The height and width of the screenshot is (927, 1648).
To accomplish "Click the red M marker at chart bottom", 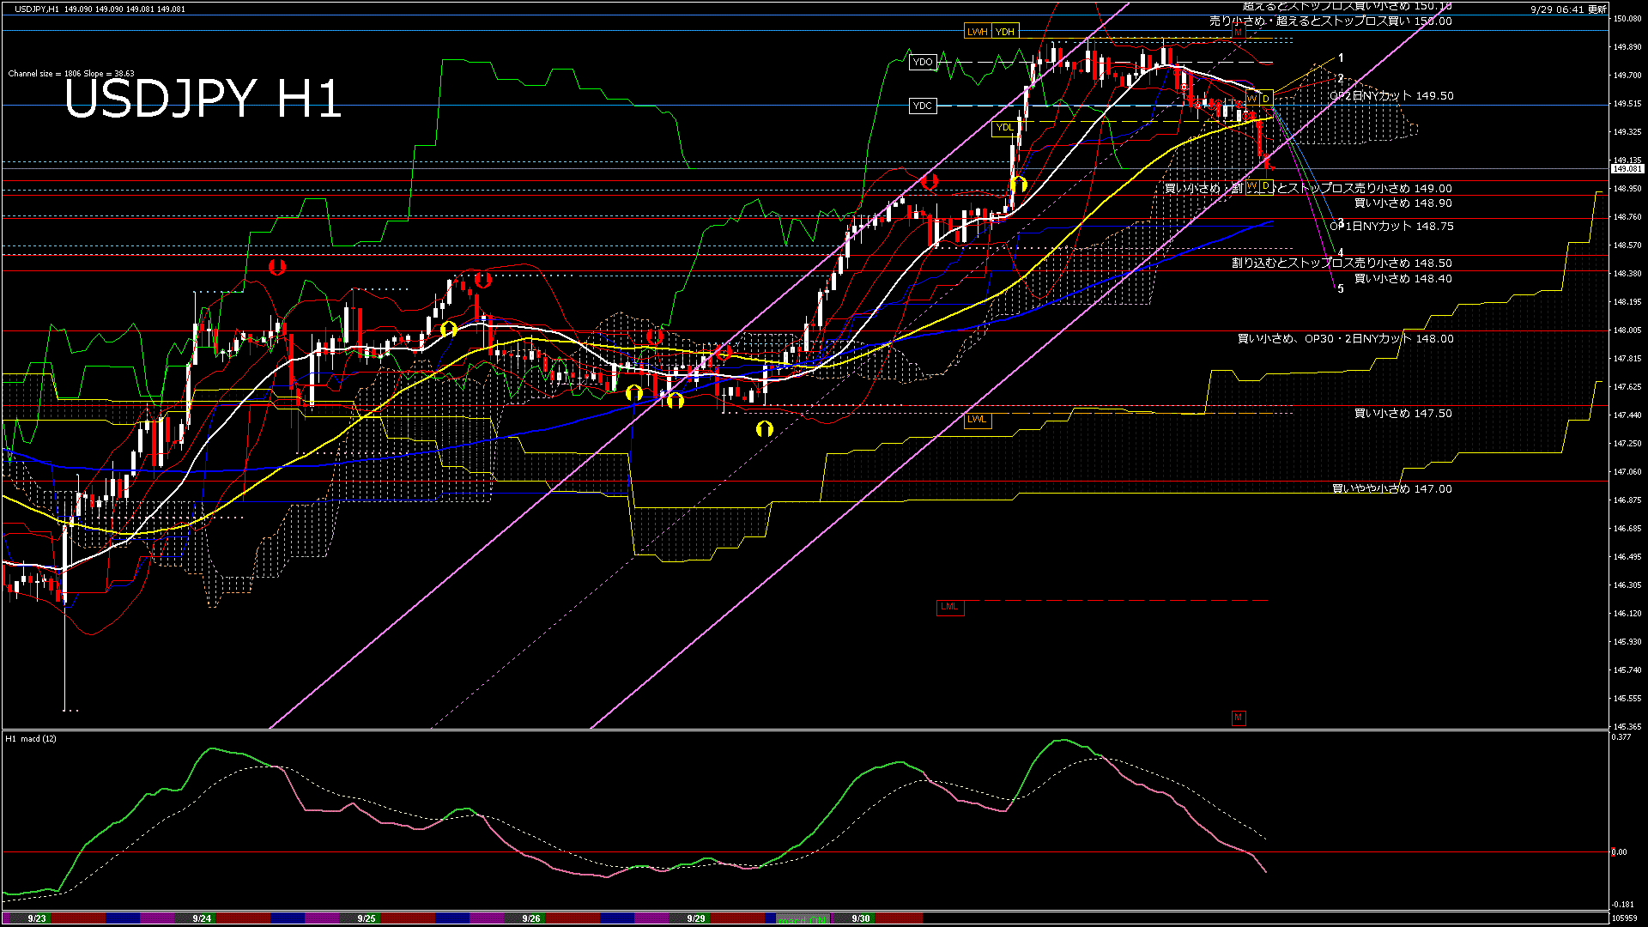I will pyautogui.click(x=1238, y=718).
